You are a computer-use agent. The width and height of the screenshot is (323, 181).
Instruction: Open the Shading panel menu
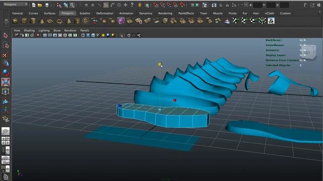29,30
